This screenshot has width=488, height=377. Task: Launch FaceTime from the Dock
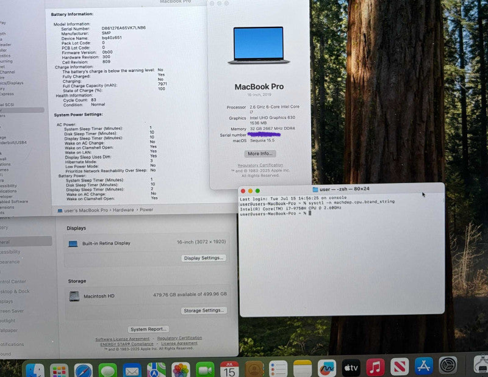[205, 370]
